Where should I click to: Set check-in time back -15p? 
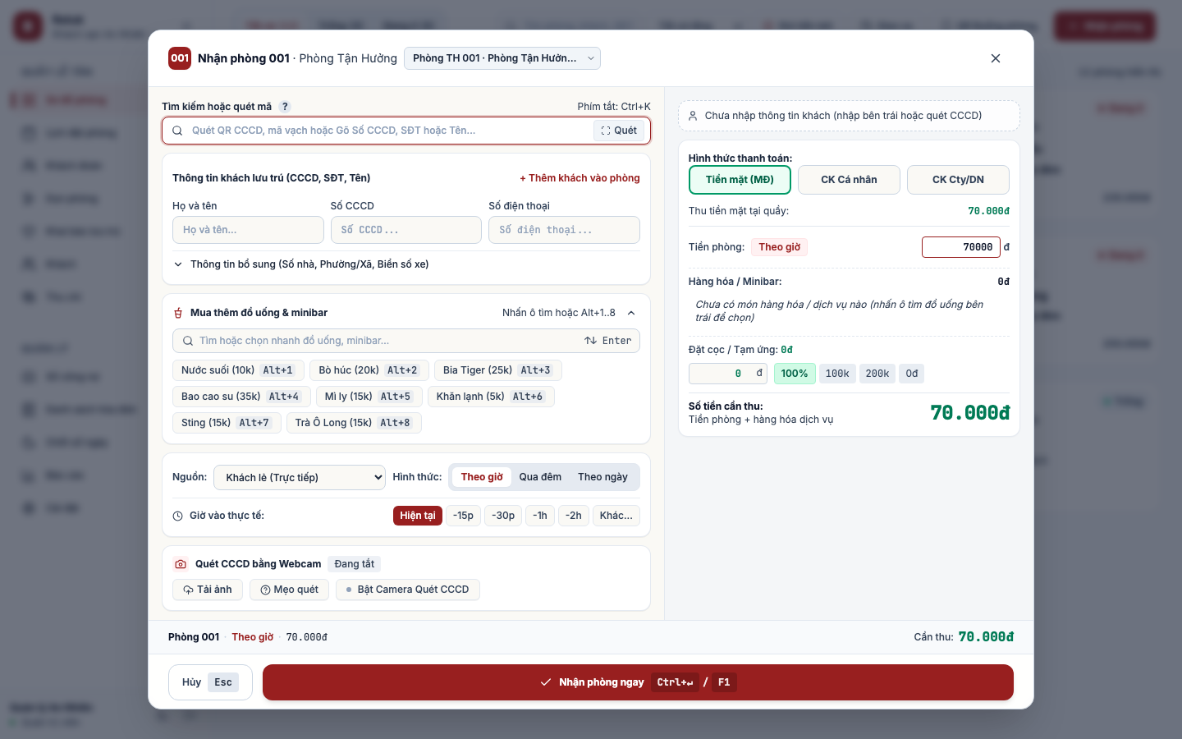click(463, 516)
